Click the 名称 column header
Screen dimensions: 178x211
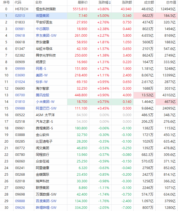(x=39, y=2)
